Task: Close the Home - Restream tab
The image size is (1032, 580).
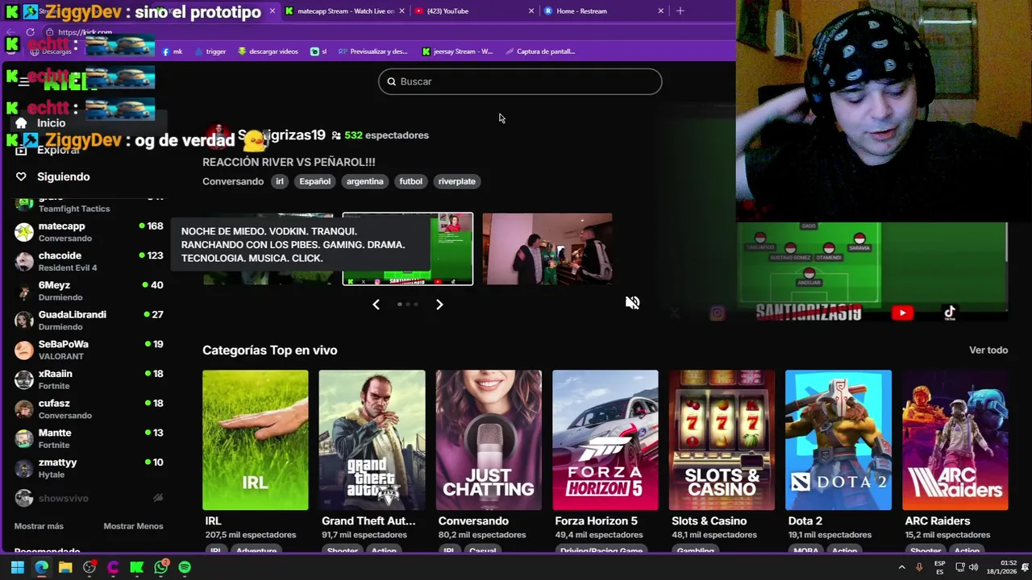Action: click(660, 10)
